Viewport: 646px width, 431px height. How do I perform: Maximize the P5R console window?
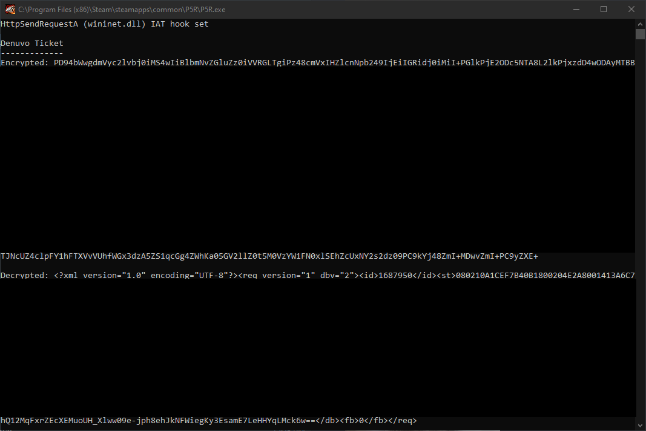[x=604, y=9]
